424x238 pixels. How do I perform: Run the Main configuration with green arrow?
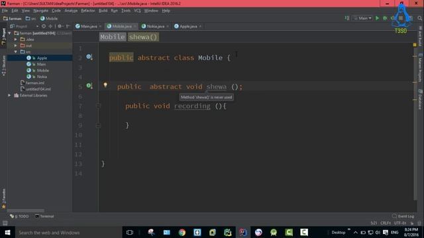coord(377,18)
